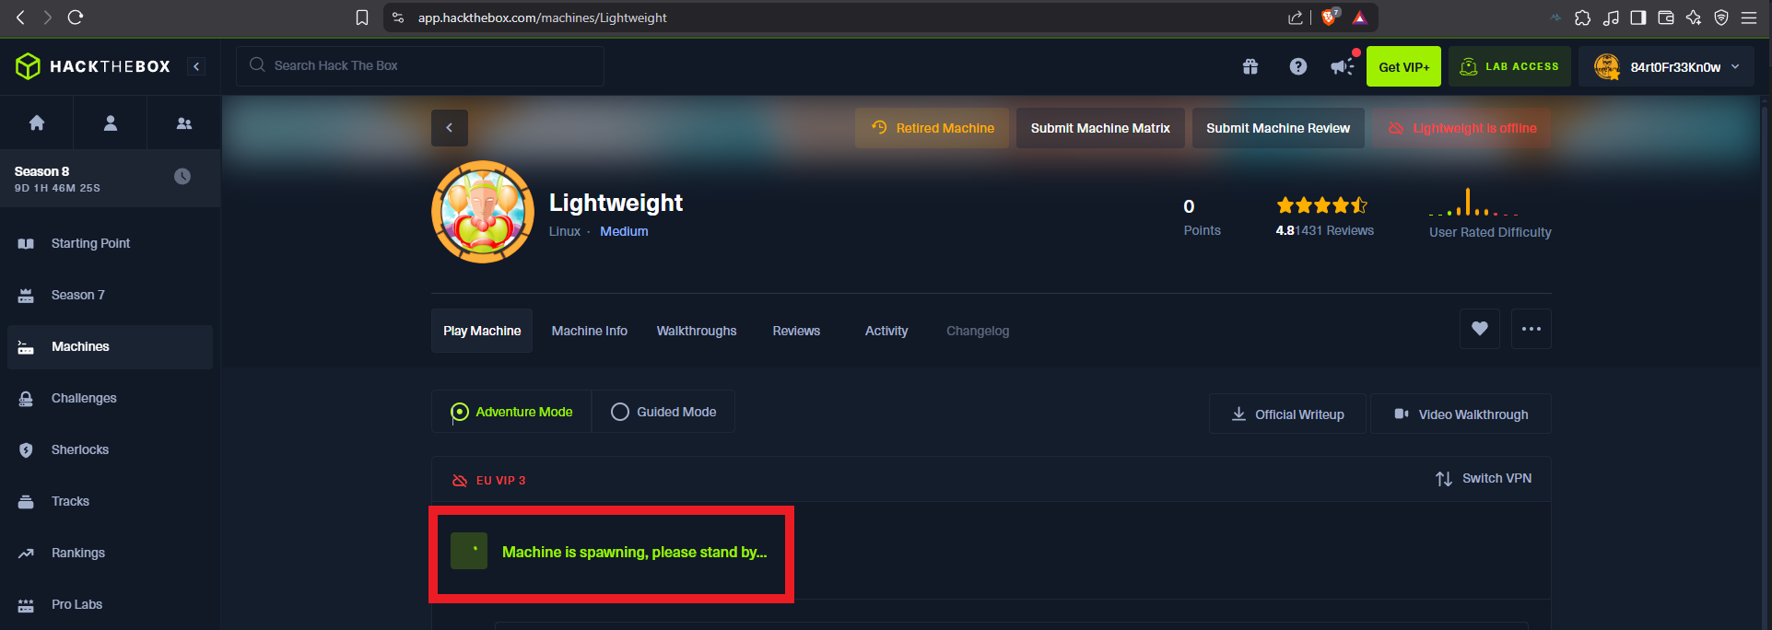Open Rankings in sidebar
Screen dimensions: 1772x630
110,553
